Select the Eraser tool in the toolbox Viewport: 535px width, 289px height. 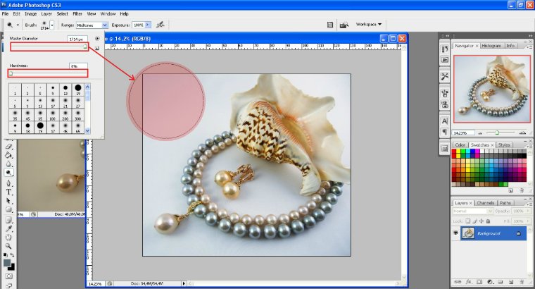pos(8,146)
